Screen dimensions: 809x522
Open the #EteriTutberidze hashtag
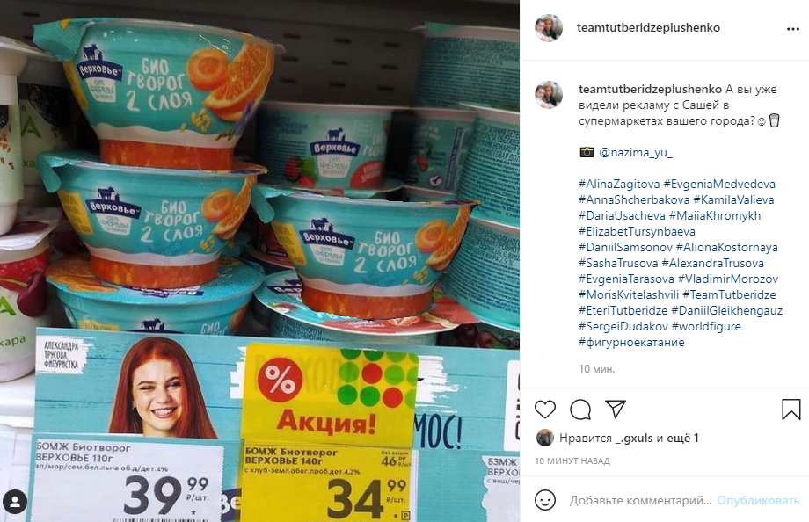(x=623, y=310)
